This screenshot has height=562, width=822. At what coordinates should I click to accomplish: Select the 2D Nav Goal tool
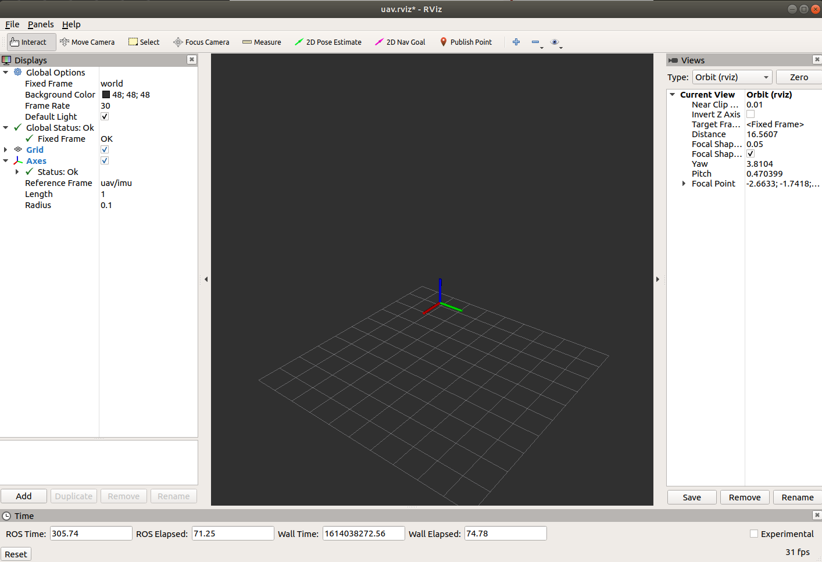click(x=400, y=42)
